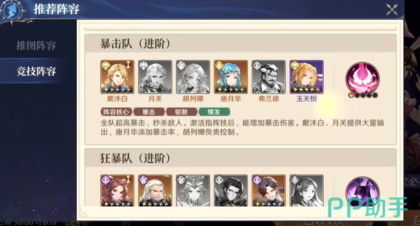Select the green 爆发 tag
Viewport: 420px width, 226px height.
[214, 112]
